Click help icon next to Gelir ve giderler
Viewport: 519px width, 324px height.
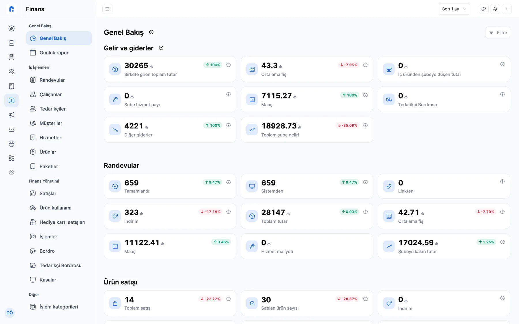161,48
